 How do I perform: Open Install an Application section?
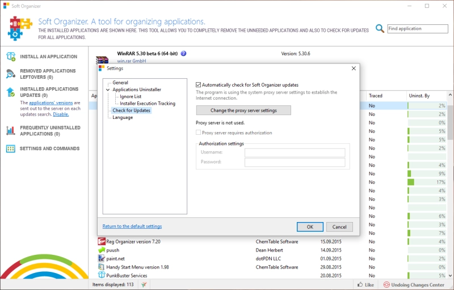coord(48,57)
